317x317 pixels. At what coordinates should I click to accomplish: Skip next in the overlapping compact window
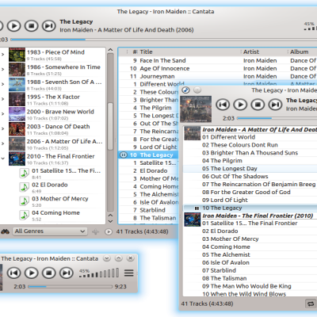(275, 105)
